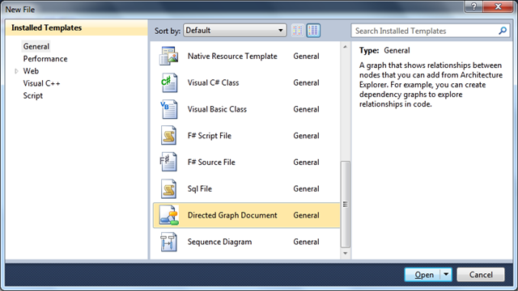Close the New File dialog
The width and height of the screenshot is (518, 291).
(499, 6)
